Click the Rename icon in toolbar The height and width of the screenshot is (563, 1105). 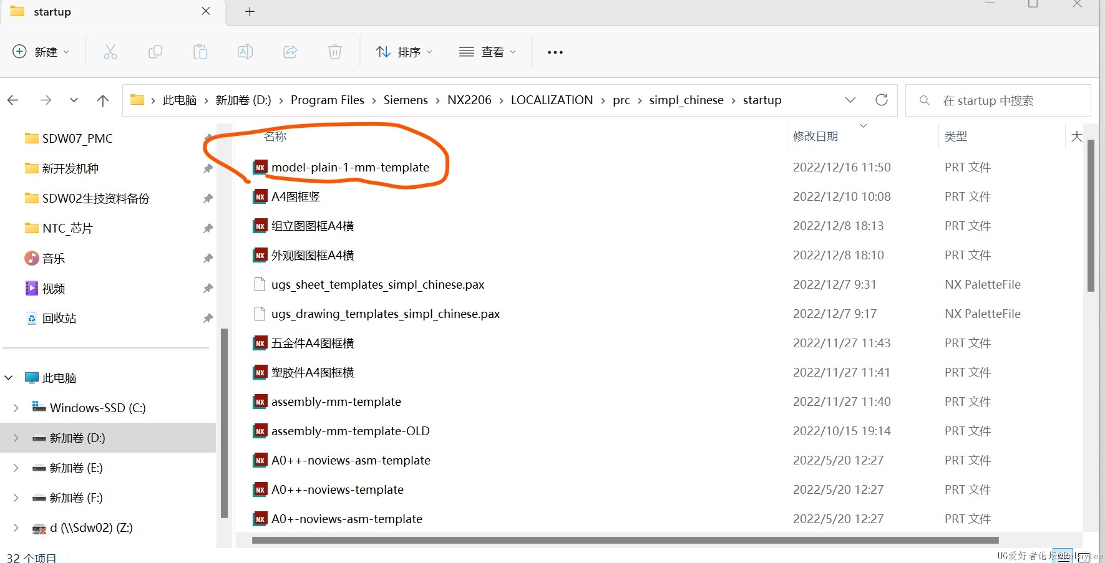[x=245, y=52]
